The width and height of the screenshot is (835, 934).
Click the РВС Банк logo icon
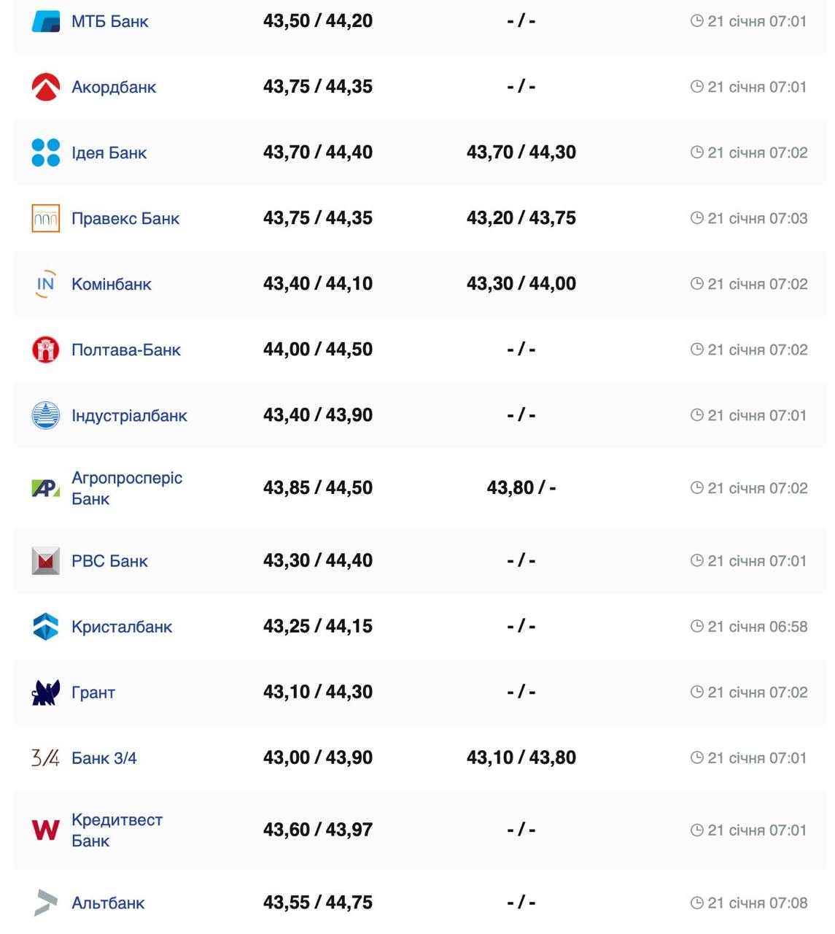46,561
